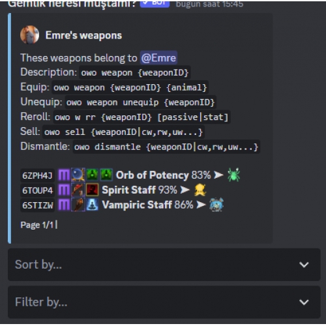This screenshot has height=326, width=326.
Task: Click the red passive icon beside Spirit Staff
Action: coord(93,190)
